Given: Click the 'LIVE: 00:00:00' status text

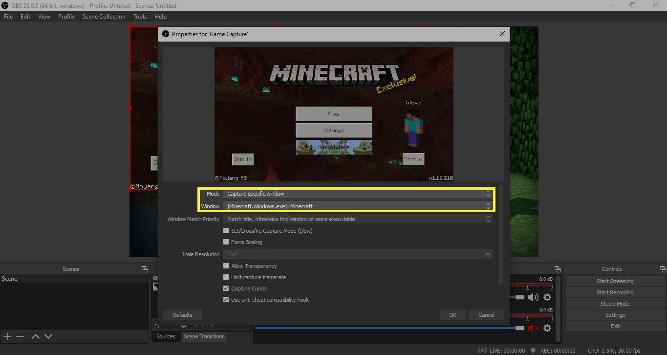Looking at the screenshot, I should pyautogui.click(x=507, y=351).
